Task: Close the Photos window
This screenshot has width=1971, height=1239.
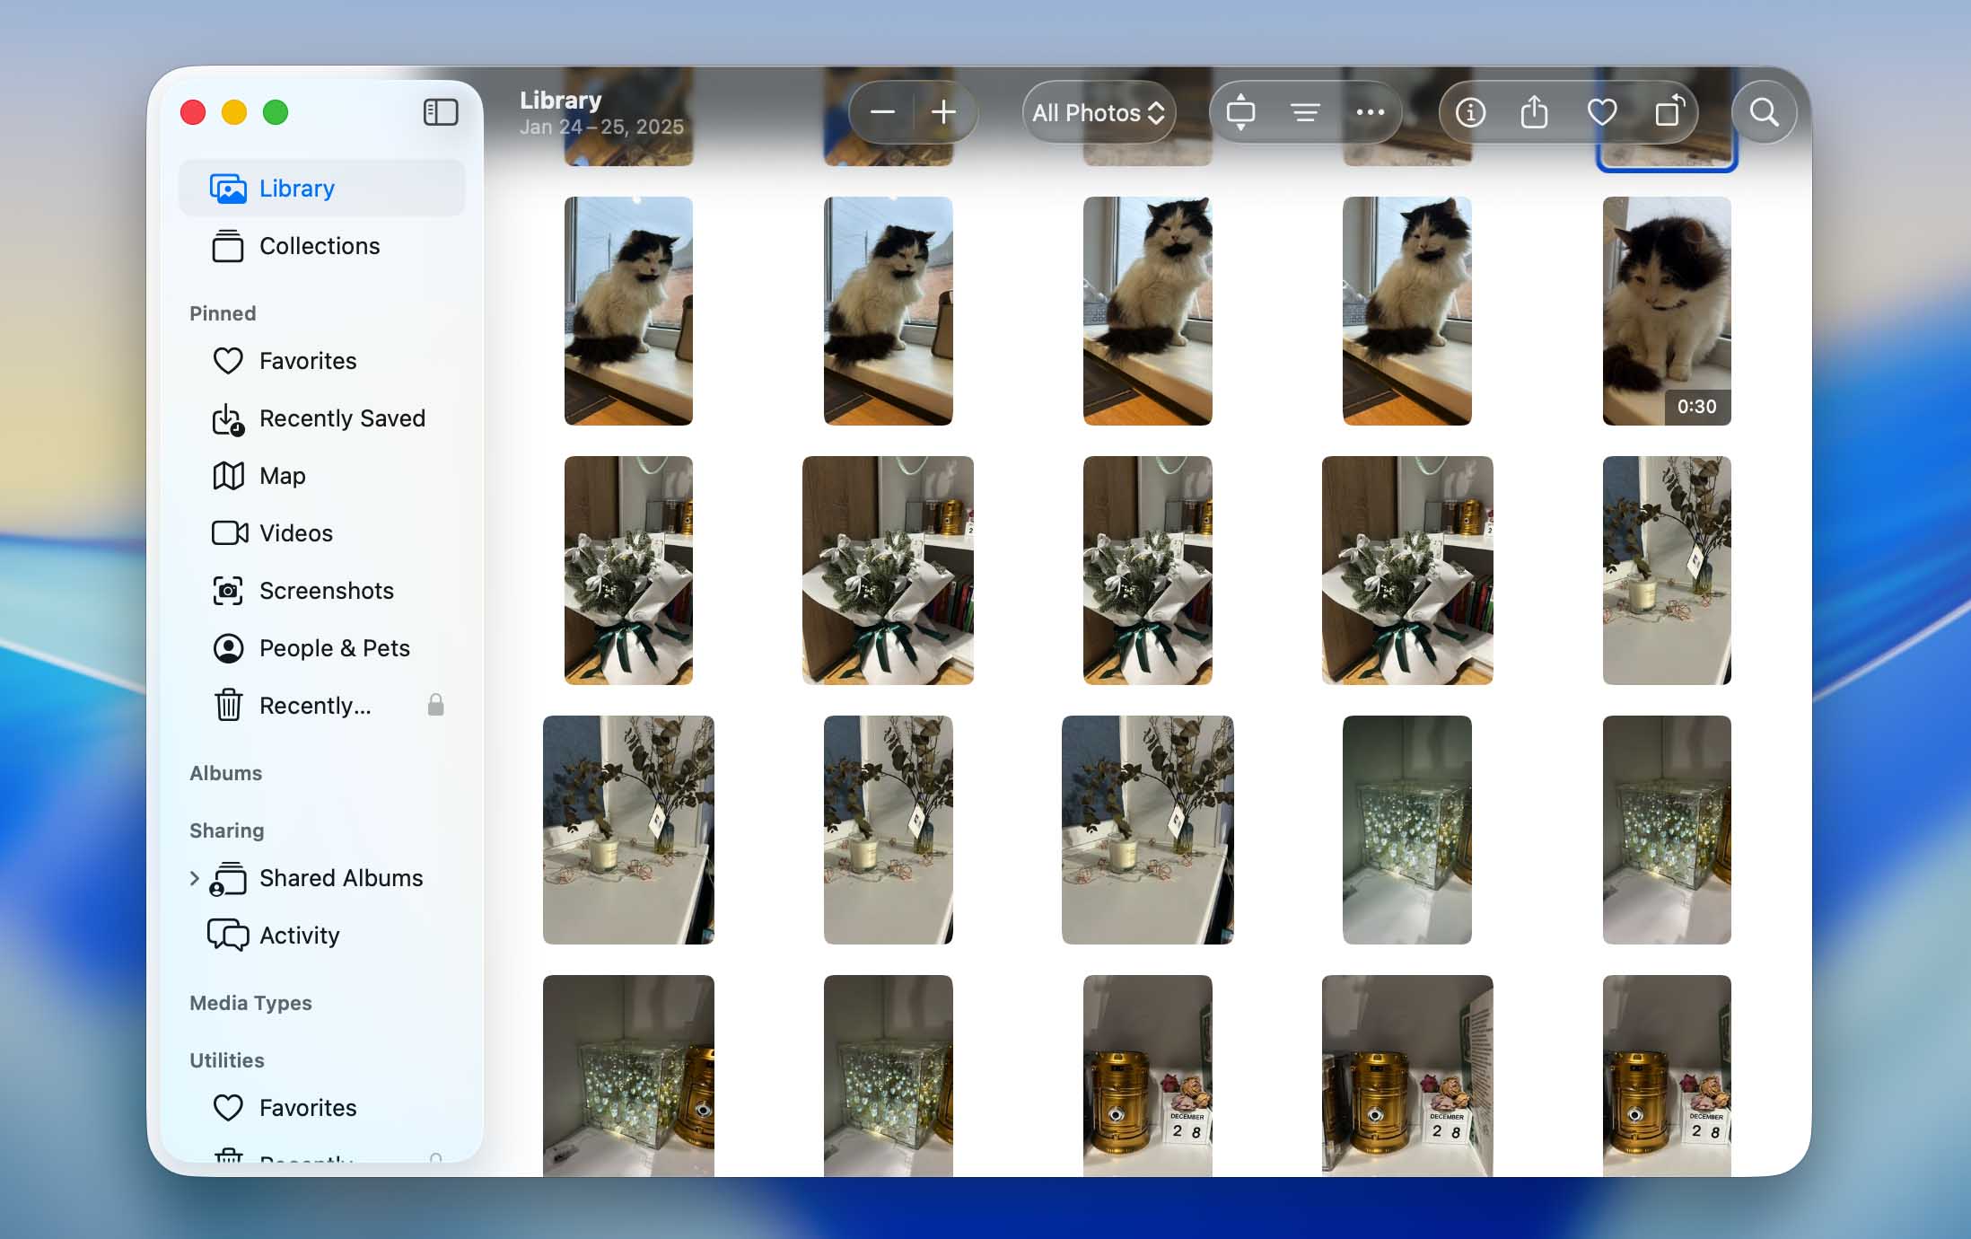Action: [x=193, y=112]
